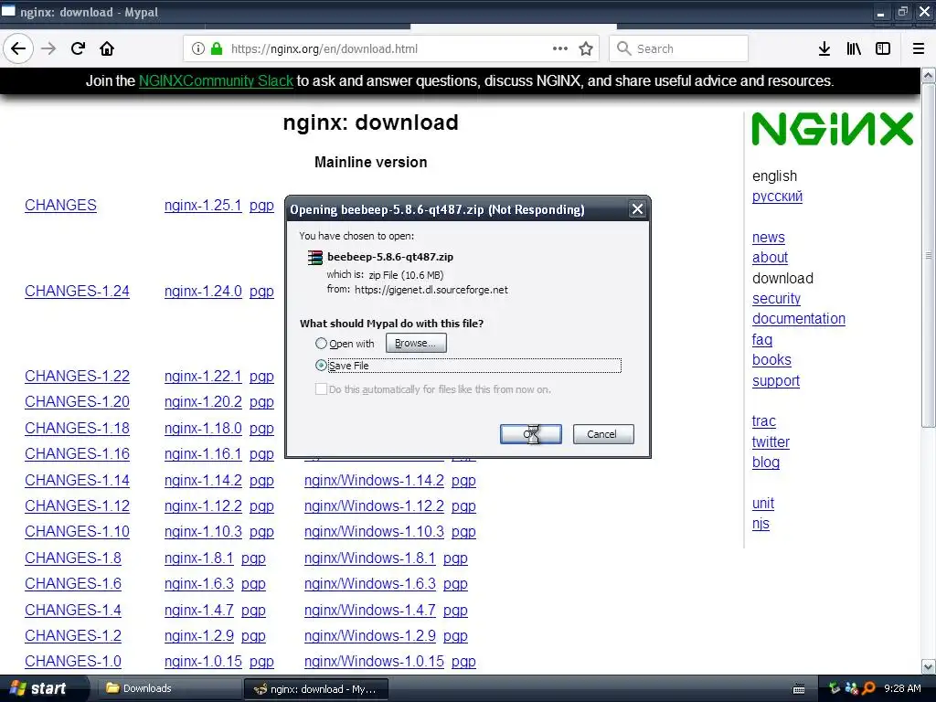Image resolution: width=936 pixels, height=702 pixels.
Task: Open CHANGES-1.10 link
Action: click(77, 531)
